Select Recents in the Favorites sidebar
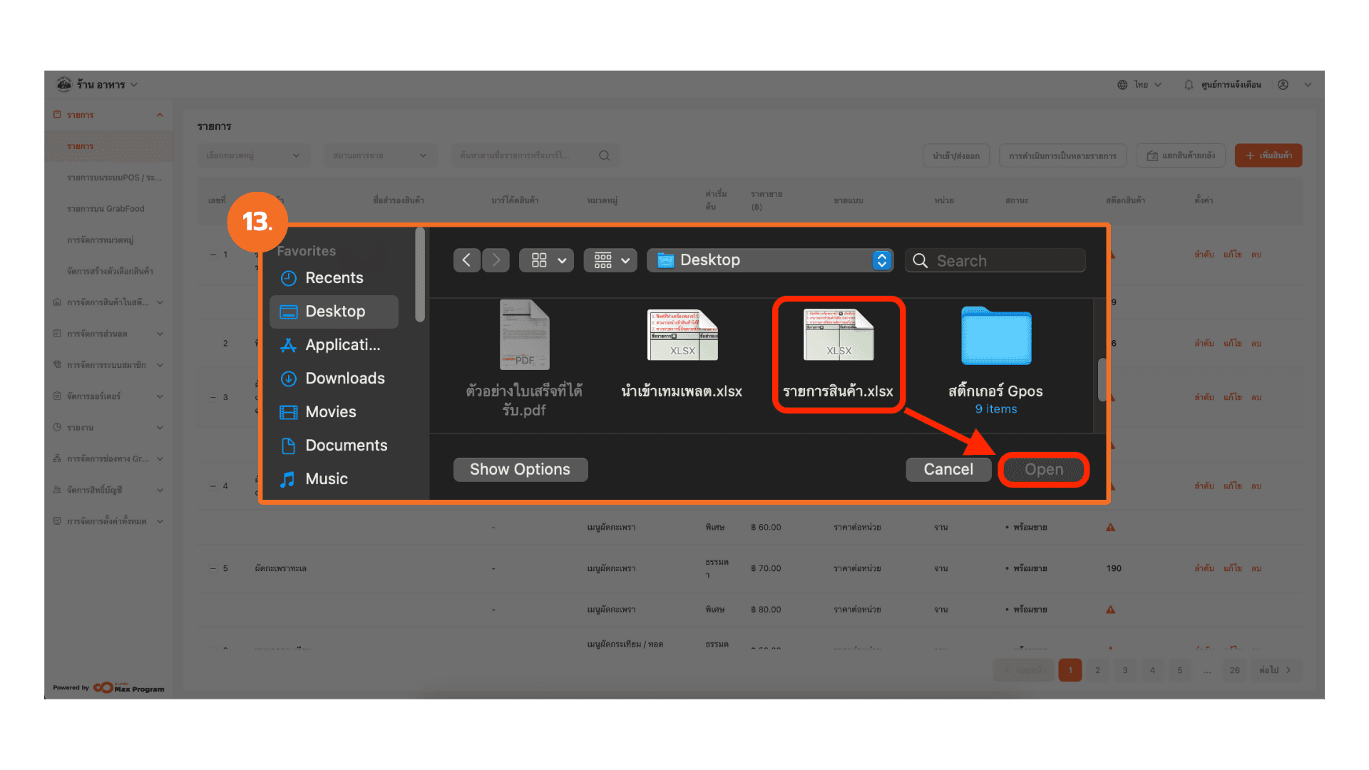Viewport: 1369px width, 770px height. 334,278
